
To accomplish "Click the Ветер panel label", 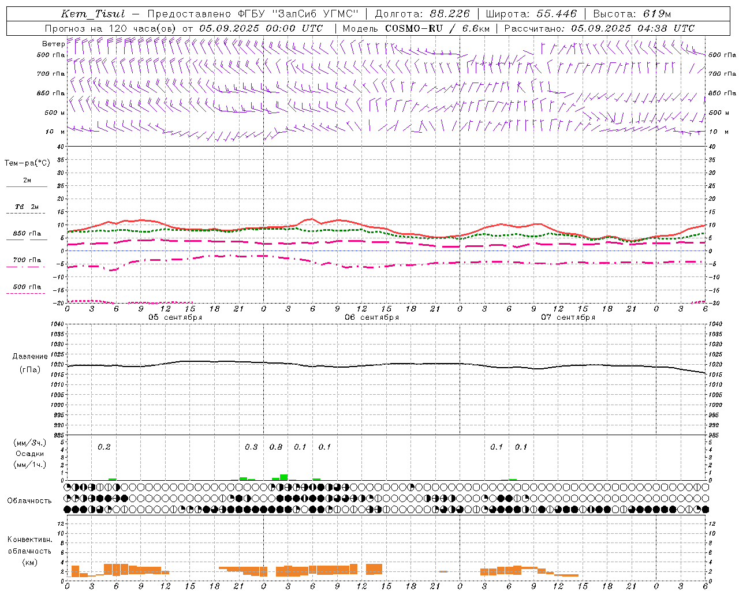I will [x=53, y=44].
